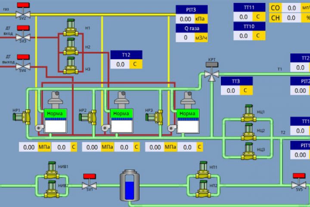This screenshot has width=310, height=207.
Task: Click the PIT3 header label
Action: point(192,10)
